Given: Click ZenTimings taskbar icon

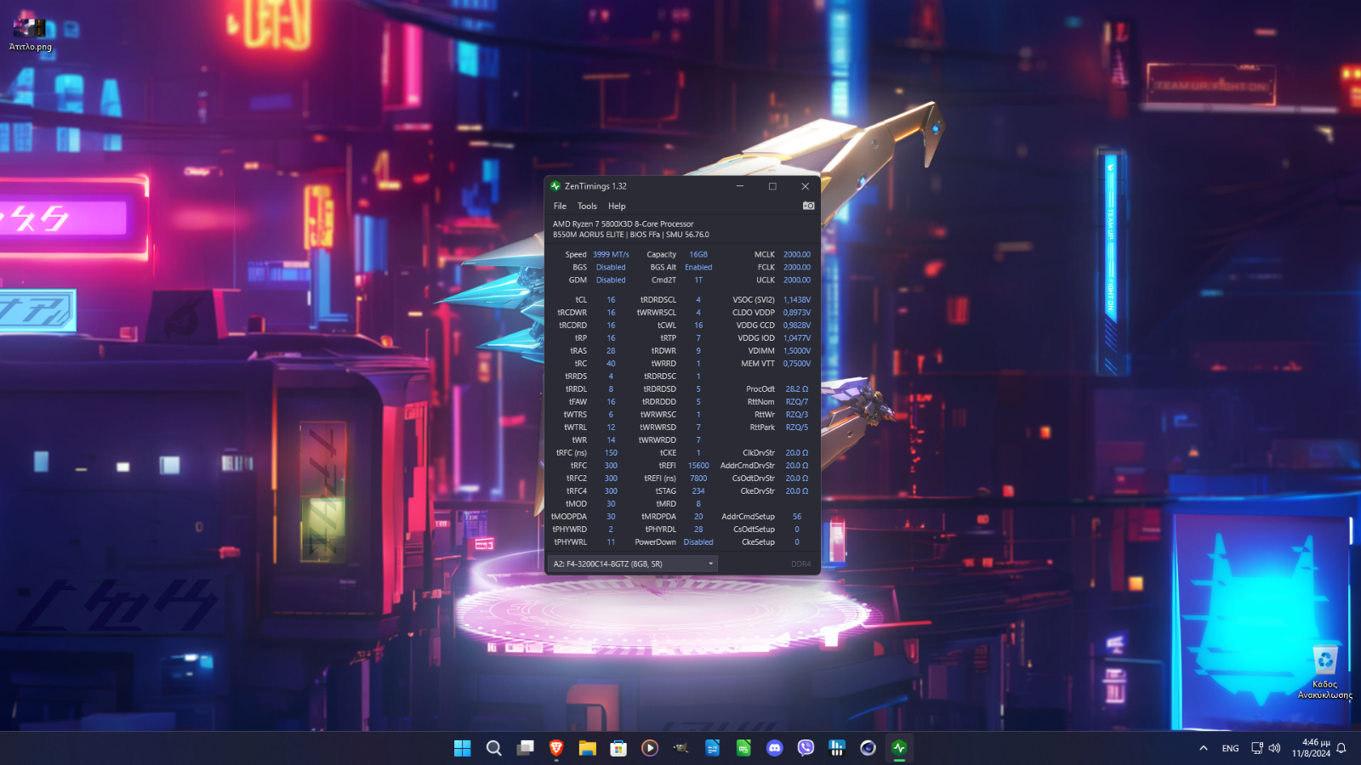Looking at the screenshot, I should 899,748.
